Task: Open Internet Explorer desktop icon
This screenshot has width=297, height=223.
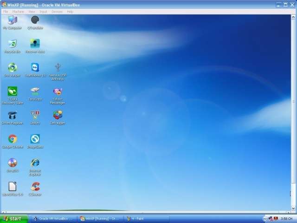Action: [x=35, y=163]
